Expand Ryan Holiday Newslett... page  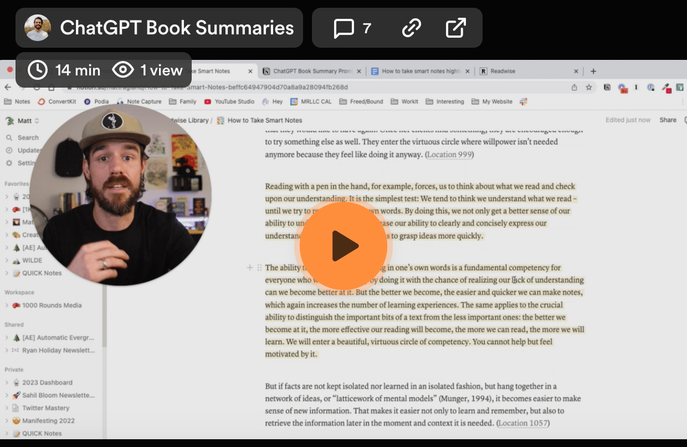(x=7, y=350)
